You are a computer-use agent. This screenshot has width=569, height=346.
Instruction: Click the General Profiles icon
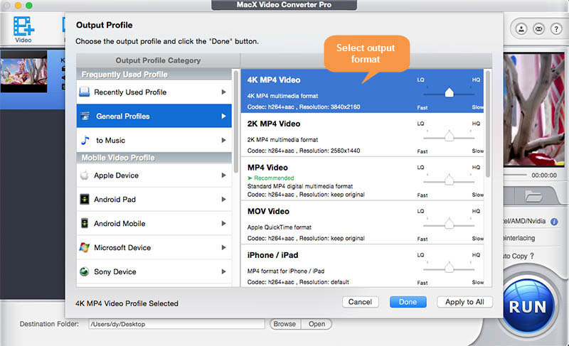point(85,116)
